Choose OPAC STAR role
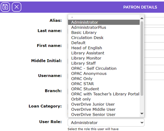Image resolution: width=164 pixels, height=131 pixels. [x=104, y=84]
